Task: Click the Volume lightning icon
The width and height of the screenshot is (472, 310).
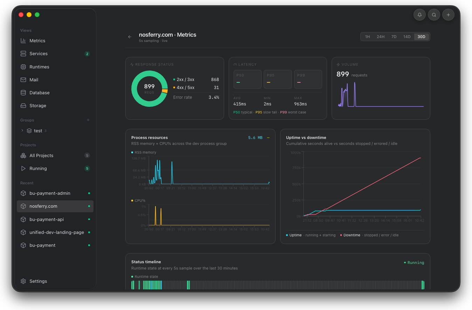Action: pyautogui.click(x=338, y=65)
